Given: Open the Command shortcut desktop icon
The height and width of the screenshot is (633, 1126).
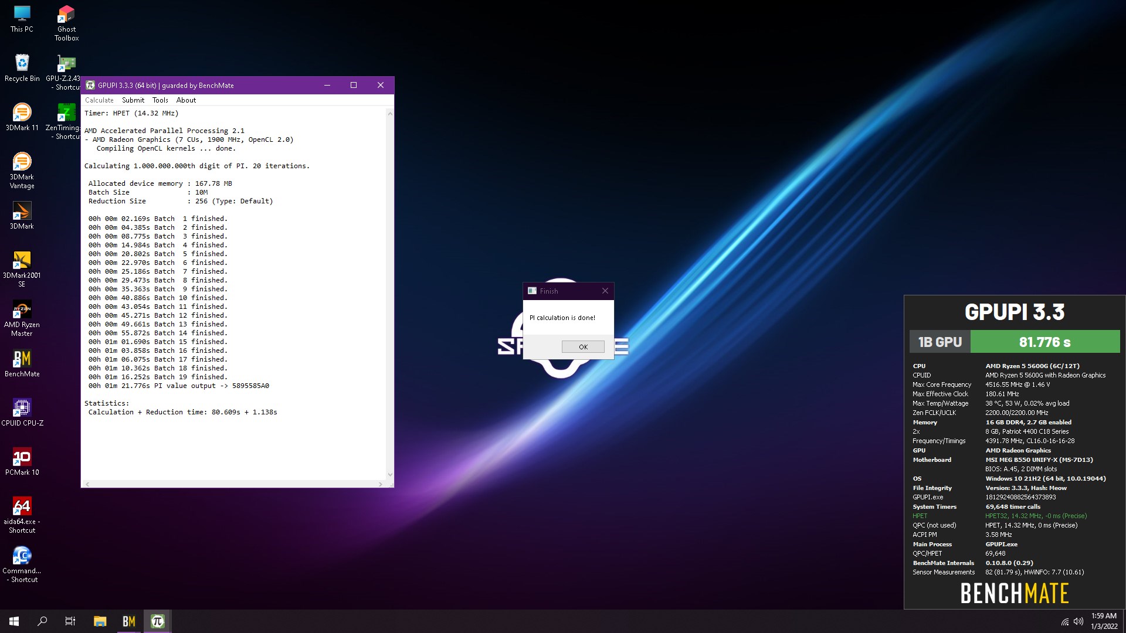Looking at the screenshot, I should (22, 564).
